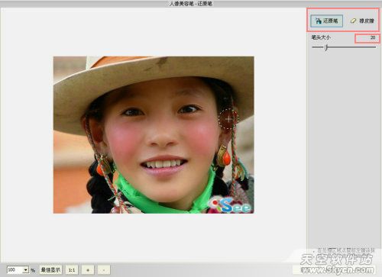This screenshot has width=382, height=277.
Task: Click the girl's portrait photo on the canvas
Action: [154, 135]
